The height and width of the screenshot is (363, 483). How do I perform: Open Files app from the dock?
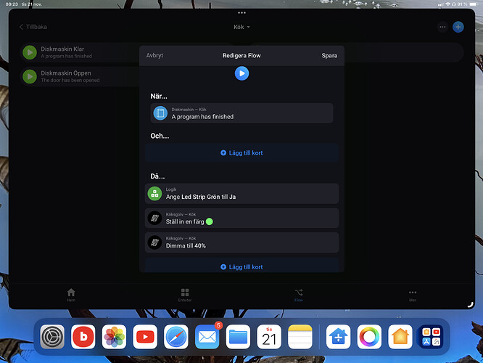[238, 337]
